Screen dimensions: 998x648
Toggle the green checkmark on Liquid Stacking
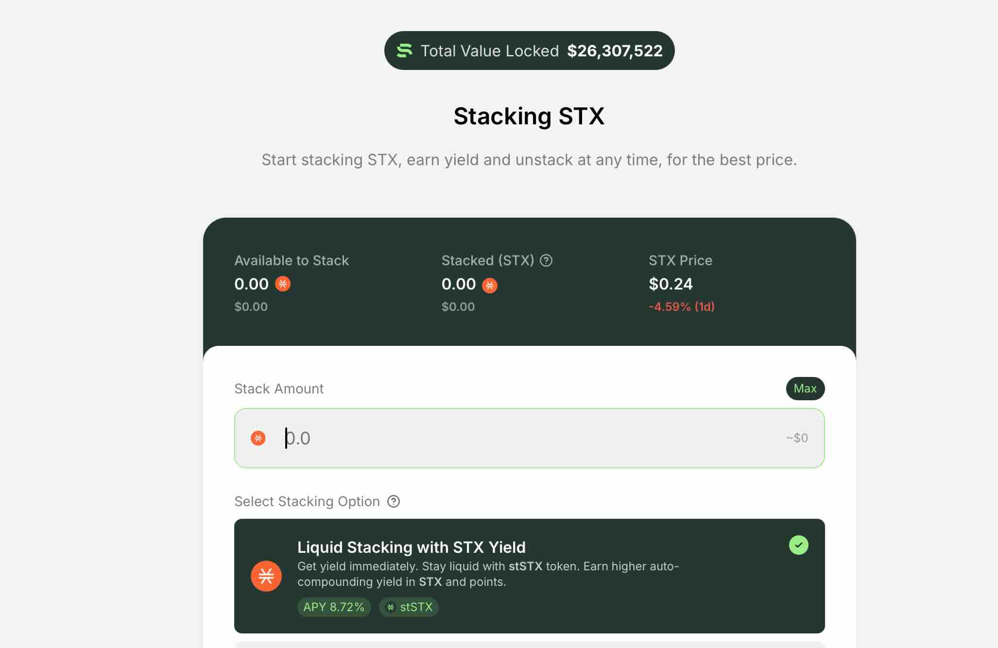pos(798,545)
